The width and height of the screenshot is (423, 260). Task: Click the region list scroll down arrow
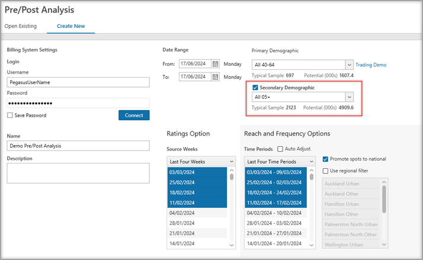click(x=384, y=245)
